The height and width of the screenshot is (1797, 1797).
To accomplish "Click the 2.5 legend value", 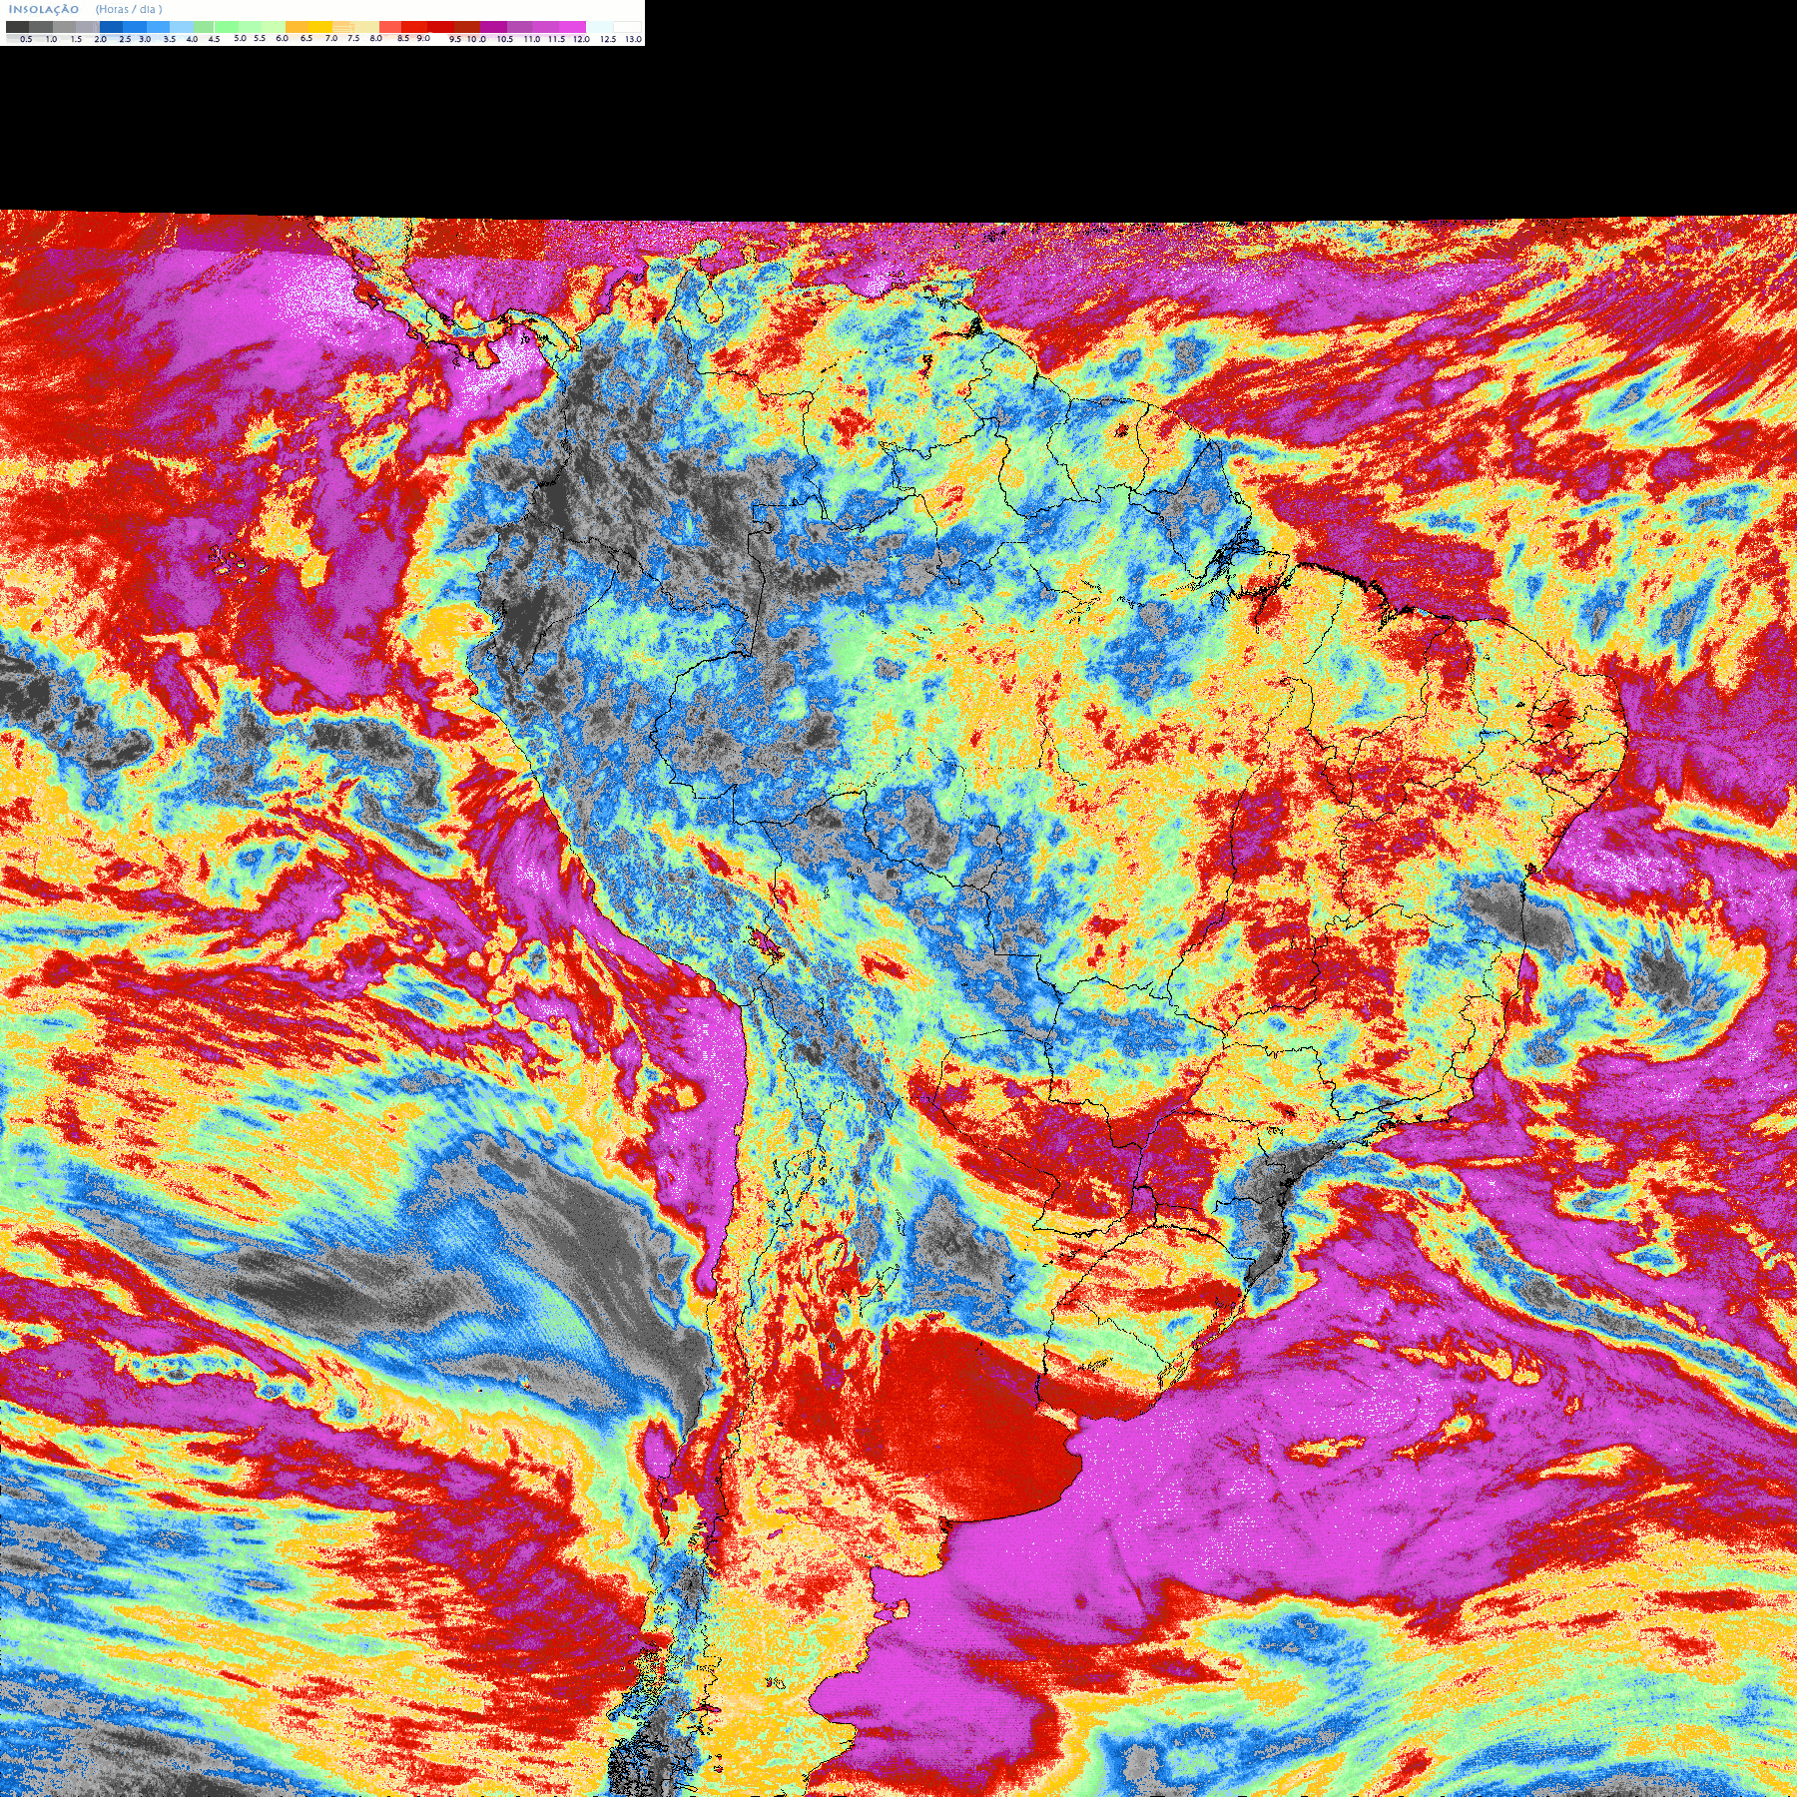I will coord(125,39).
